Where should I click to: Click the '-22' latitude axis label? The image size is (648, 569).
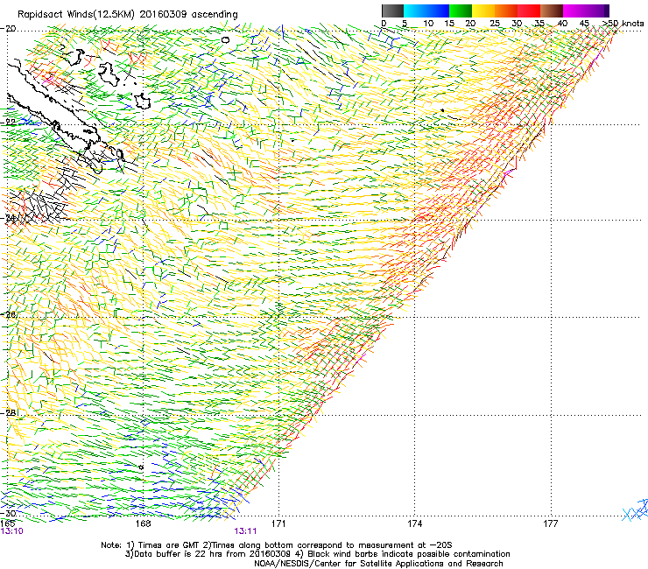tap(9, 123)
